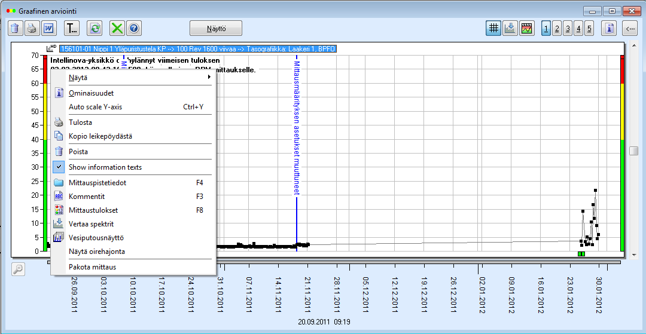Click the trash can toolbar icon
The height and width of the screenshot is (334, 646).
click(15, 29)
